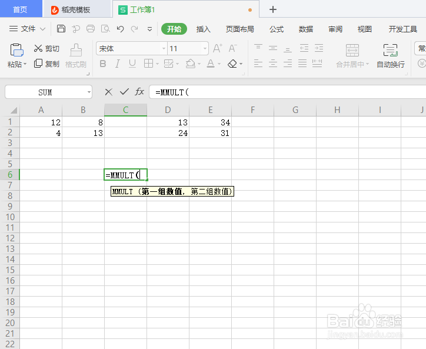Screen dimensions: 426x349
Task: Switch to the 审阅 ribbon tab
Action: [335, 29]
